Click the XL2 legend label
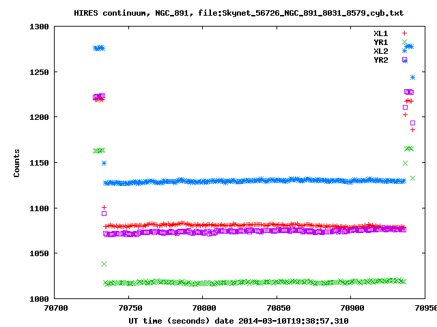This screenshot has width=437, height=327. 381,51
